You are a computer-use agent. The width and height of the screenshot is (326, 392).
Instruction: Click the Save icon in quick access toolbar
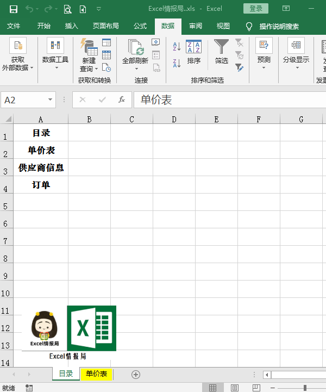14,9
